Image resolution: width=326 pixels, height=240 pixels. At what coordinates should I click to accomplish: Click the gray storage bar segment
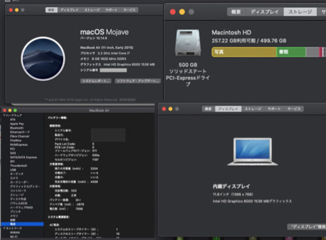pos(313,52)
